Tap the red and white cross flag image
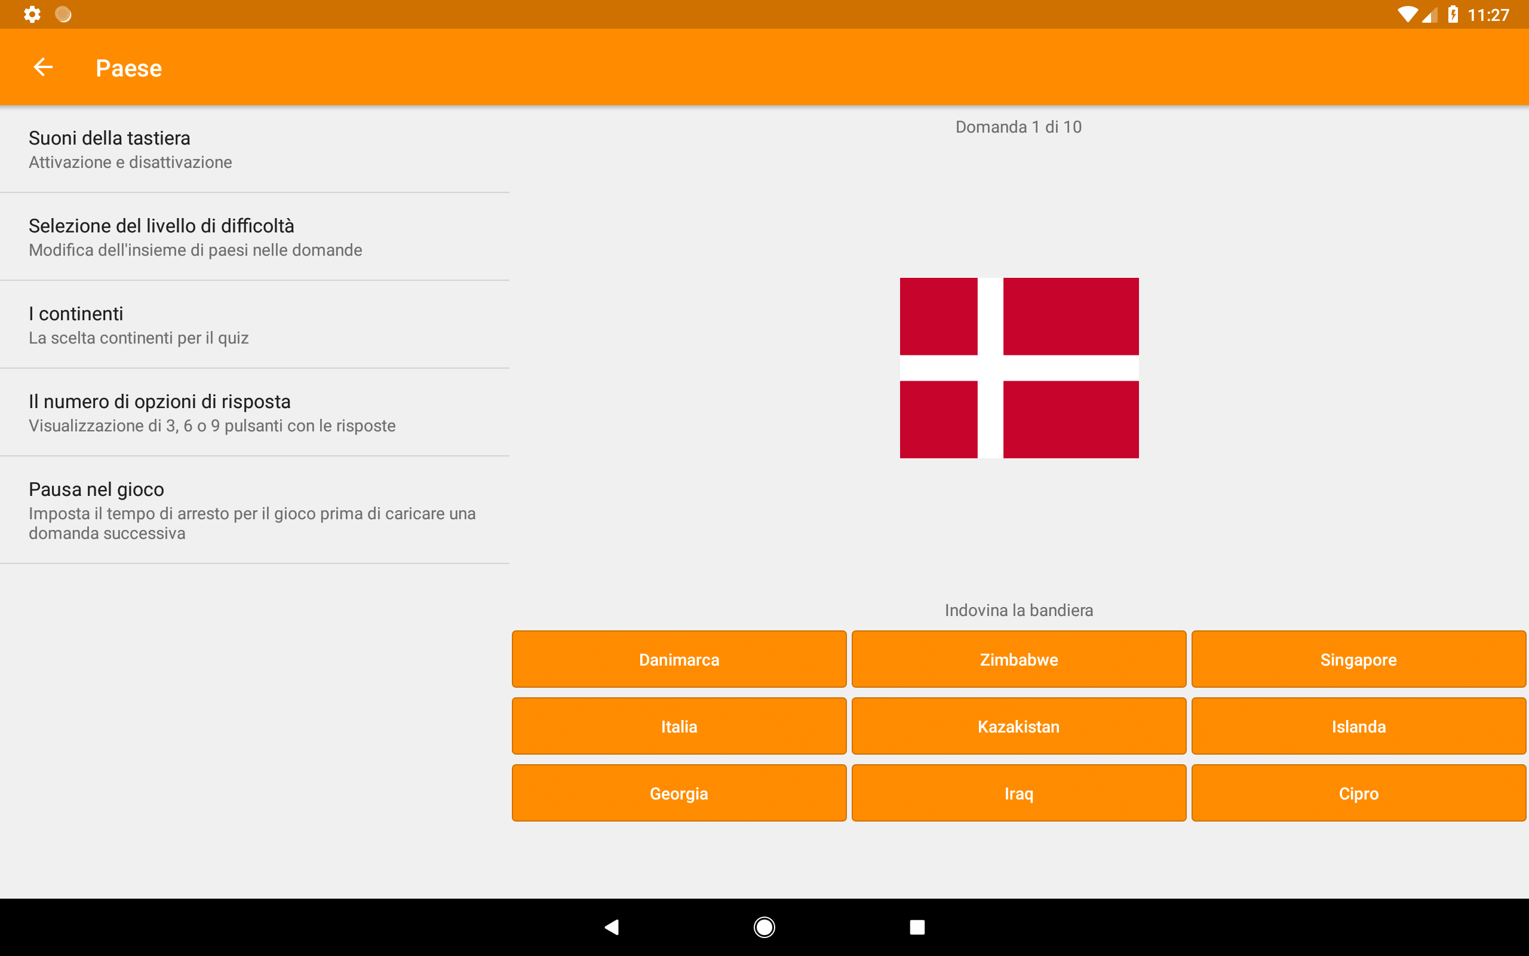 pos(1019,368)
